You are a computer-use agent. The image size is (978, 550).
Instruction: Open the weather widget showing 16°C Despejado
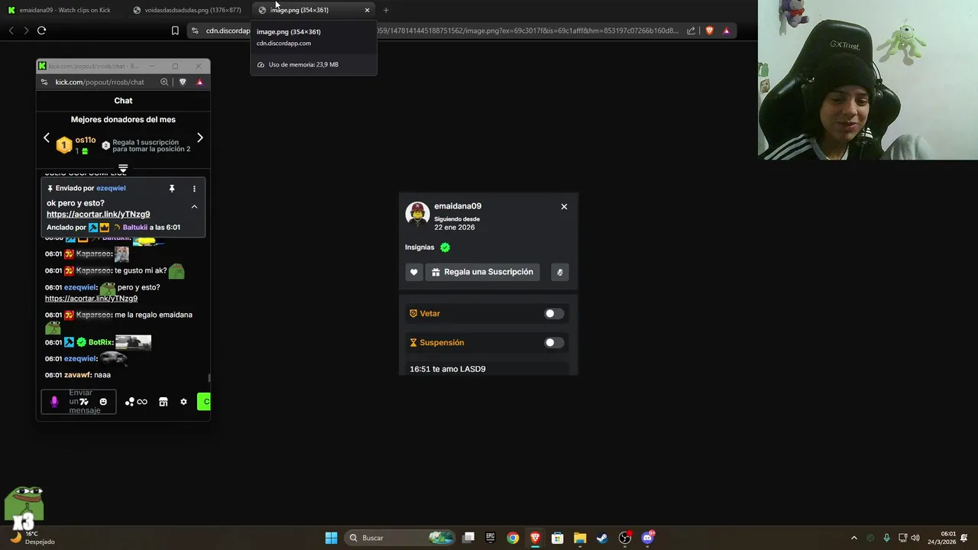33,538
